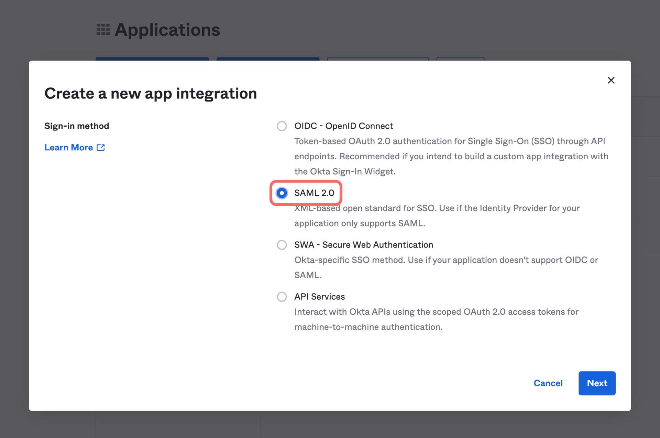The image size is (660, 438).
Task: Select OIDC - OpenID Connect sign-in method
Action: (343, 126)
